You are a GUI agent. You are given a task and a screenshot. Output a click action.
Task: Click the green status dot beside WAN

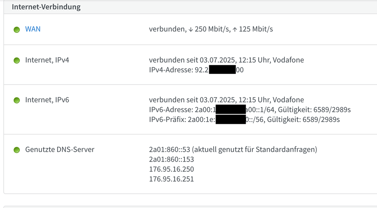click(17, 30)
